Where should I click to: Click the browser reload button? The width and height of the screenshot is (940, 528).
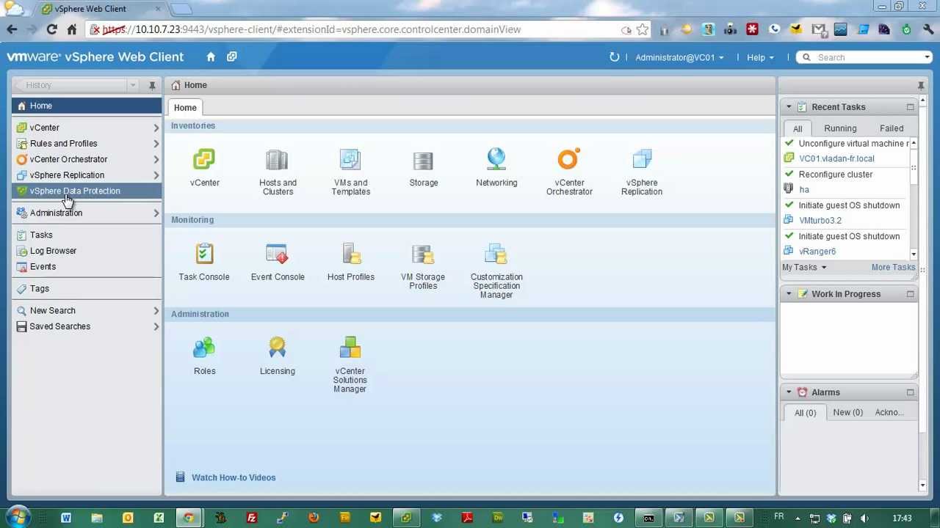pyautogui.click(x=51, y=29)
